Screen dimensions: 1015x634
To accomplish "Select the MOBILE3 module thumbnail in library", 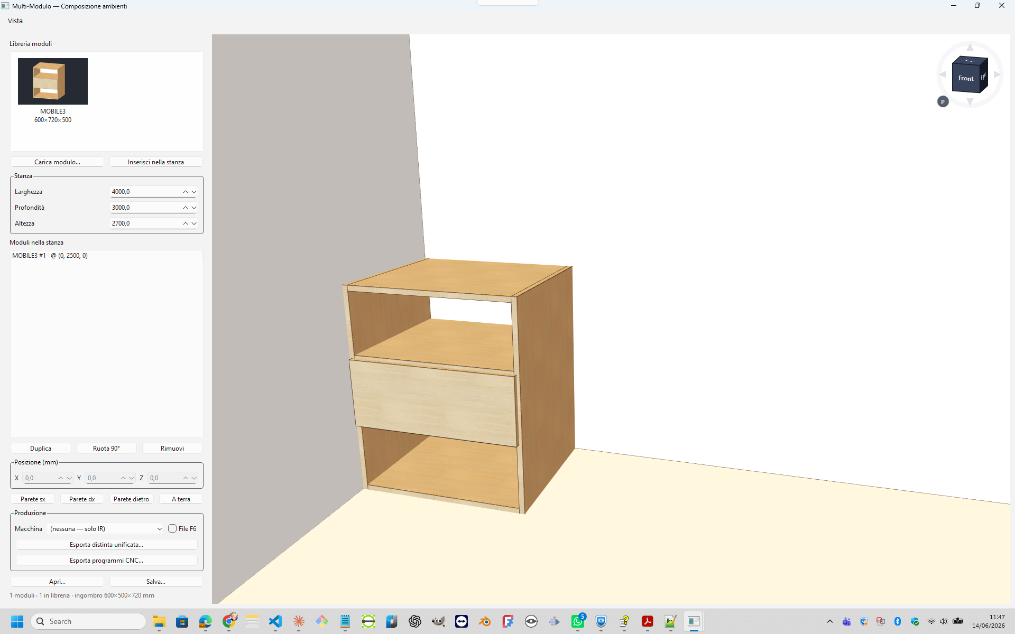I will click(x=53, y=81).
